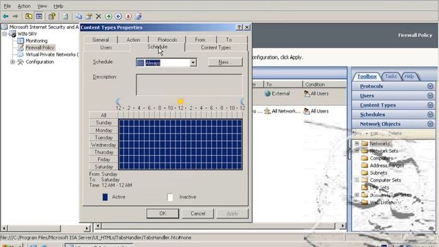Click the All button above weekdays
The height and width of the screenshot is (247, 439).
(x=104, y=115)
